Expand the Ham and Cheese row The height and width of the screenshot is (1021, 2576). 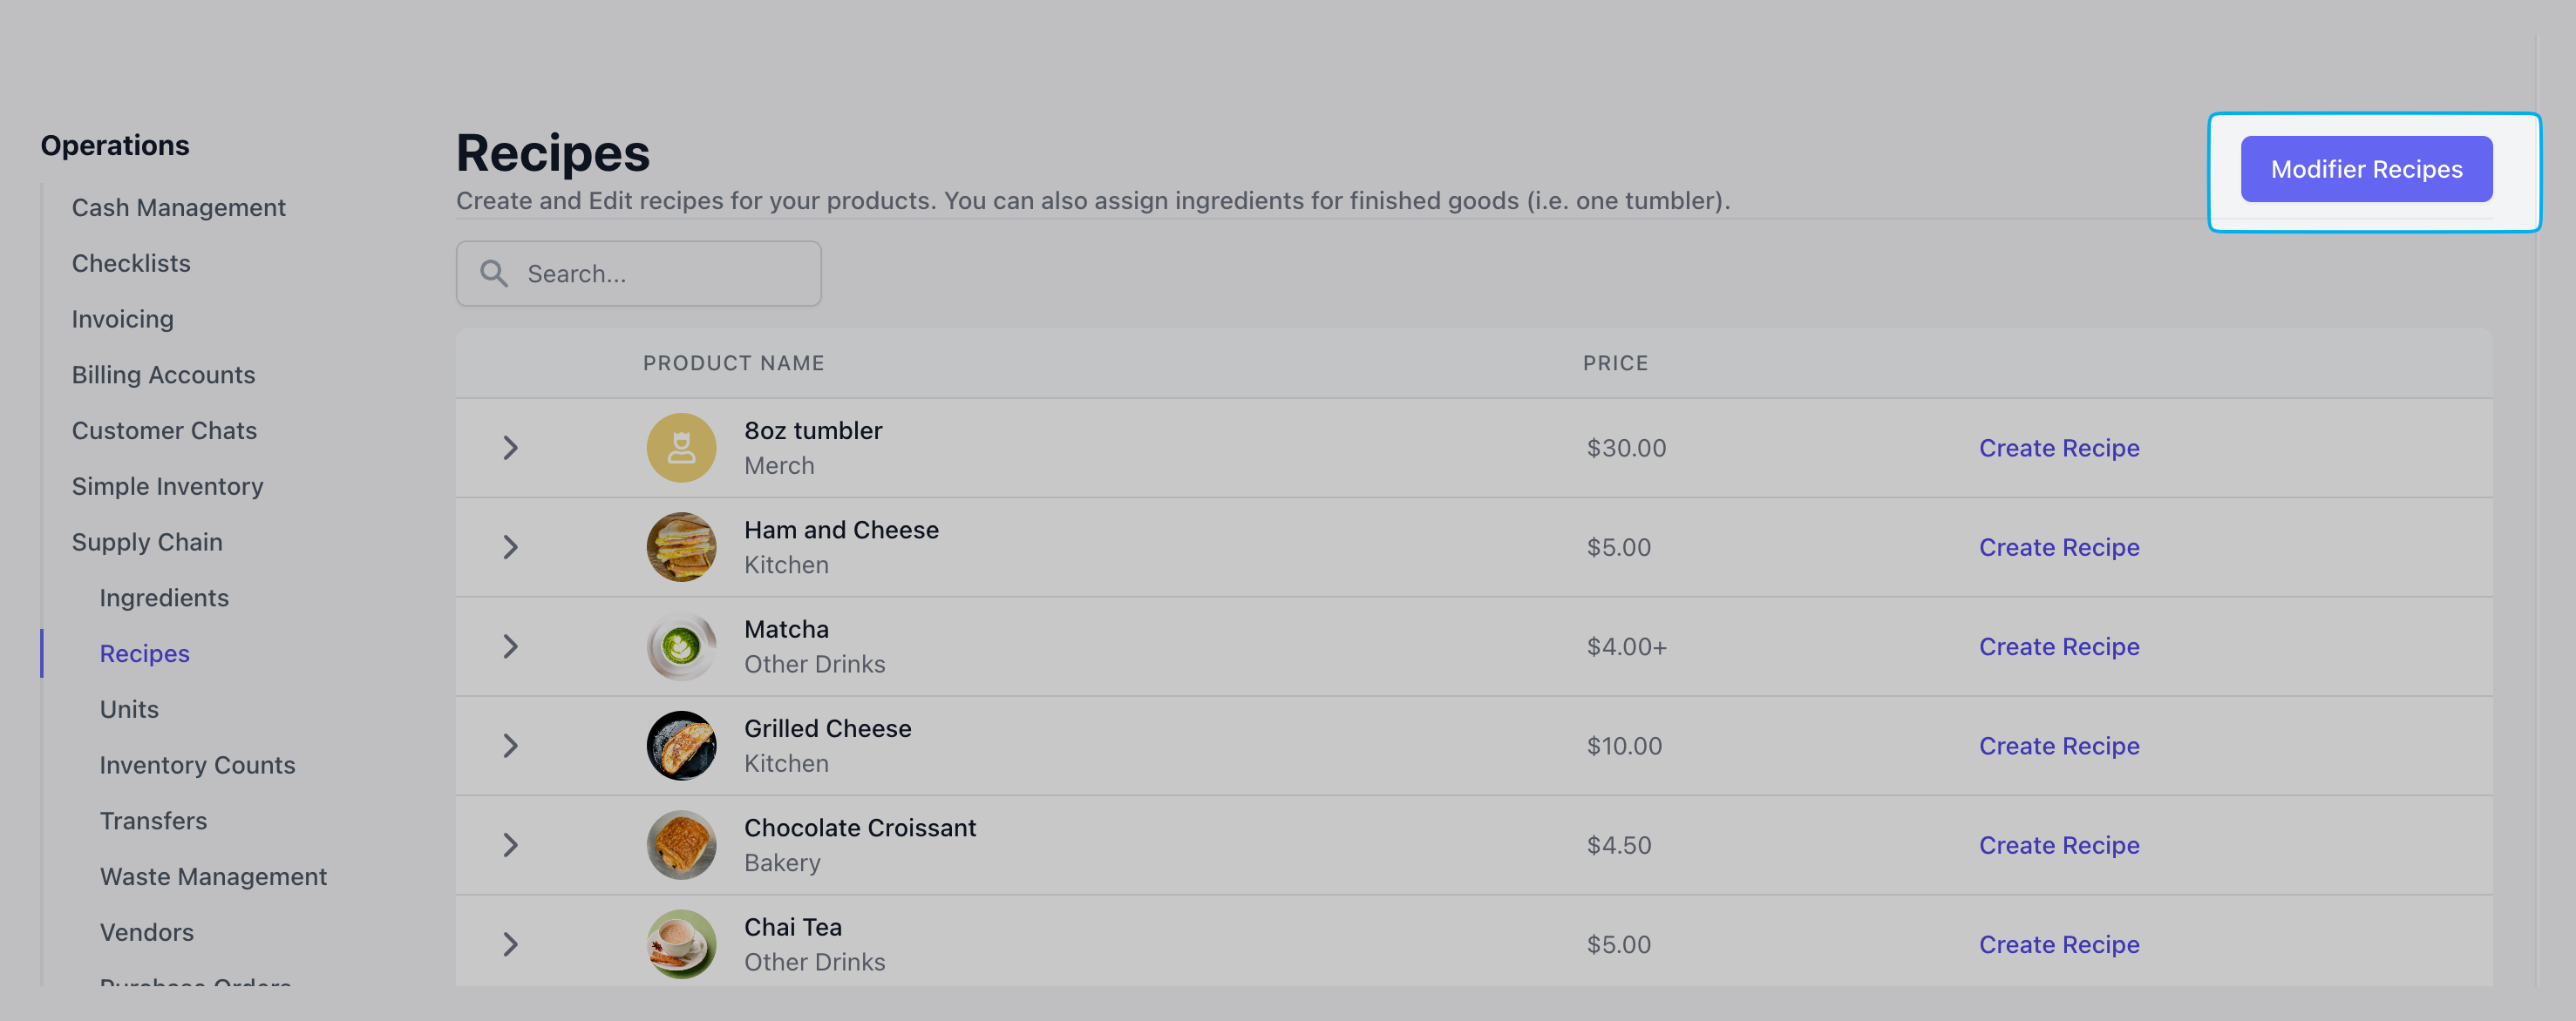click(x=510, y=547)
